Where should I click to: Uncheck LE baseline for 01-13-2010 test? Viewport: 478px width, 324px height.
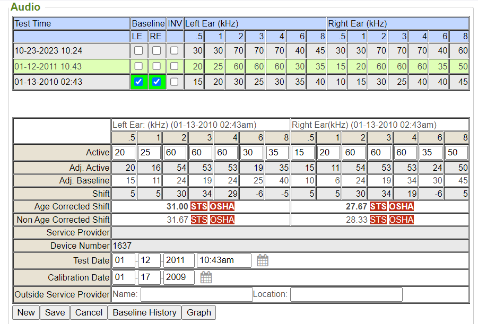(x=138, y=82)
